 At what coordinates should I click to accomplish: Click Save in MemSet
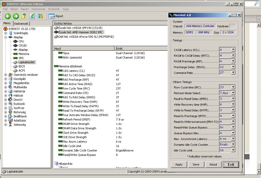click(x=196, y=164)
